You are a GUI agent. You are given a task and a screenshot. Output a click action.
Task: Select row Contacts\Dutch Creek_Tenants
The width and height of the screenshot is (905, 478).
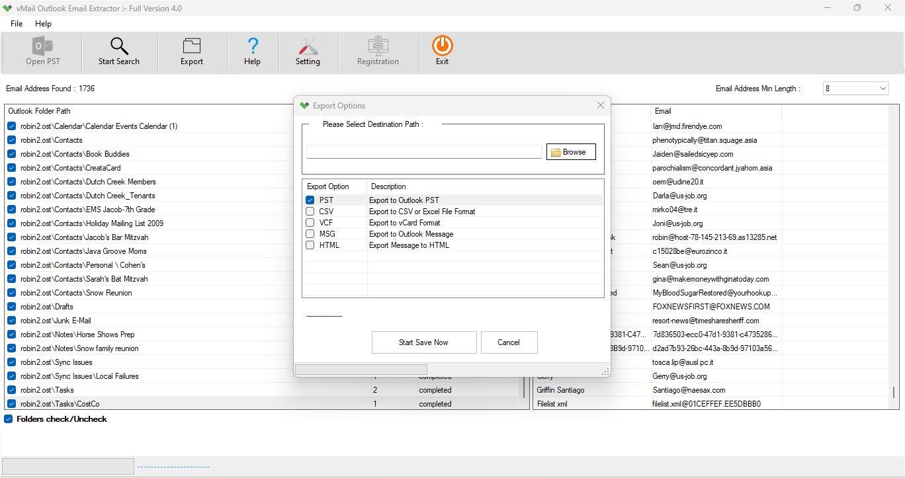click(87, 196)
